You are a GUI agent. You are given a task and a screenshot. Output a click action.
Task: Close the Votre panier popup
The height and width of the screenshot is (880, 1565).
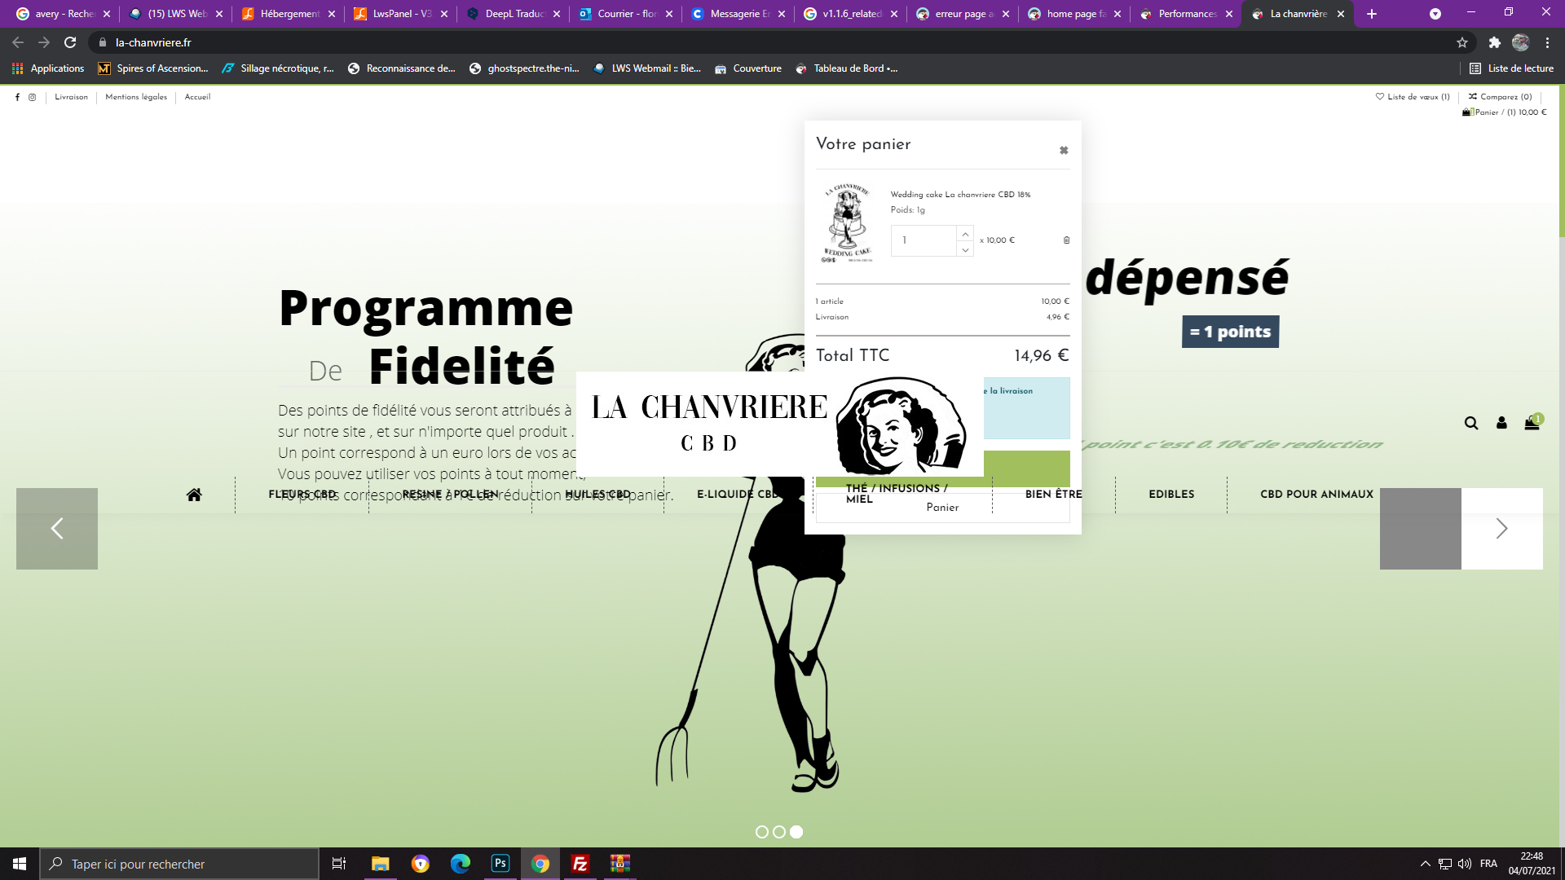point(1064,150)
